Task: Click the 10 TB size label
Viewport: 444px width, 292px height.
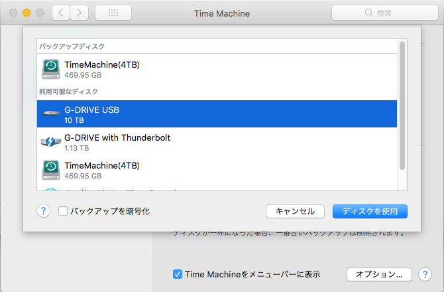Action: pos(74,120)
